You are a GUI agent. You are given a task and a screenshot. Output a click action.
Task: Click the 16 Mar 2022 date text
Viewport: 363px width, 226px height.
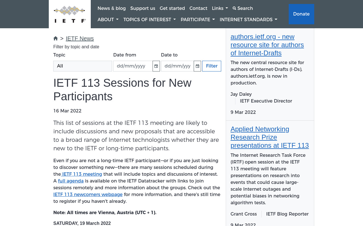(67, 111)
